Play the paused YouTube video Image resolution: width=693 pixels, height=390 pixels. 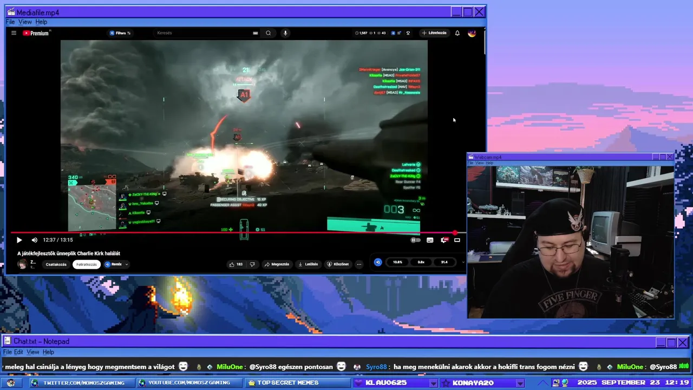[x=19, y=240]
